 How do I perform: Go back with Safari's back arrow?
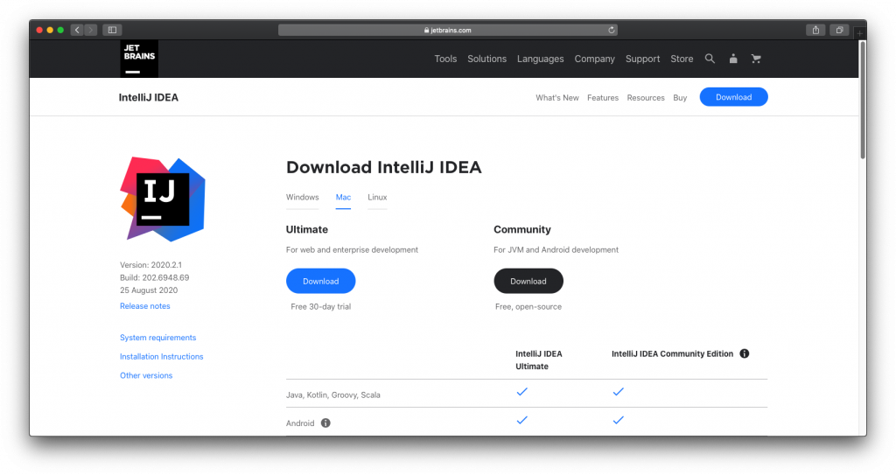click(x=77, y=30)
